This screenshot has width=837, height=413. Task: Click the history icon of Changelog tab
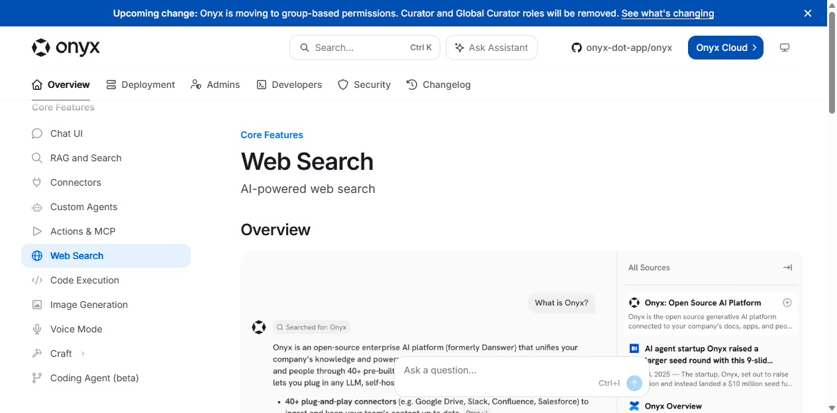[412, 85]
